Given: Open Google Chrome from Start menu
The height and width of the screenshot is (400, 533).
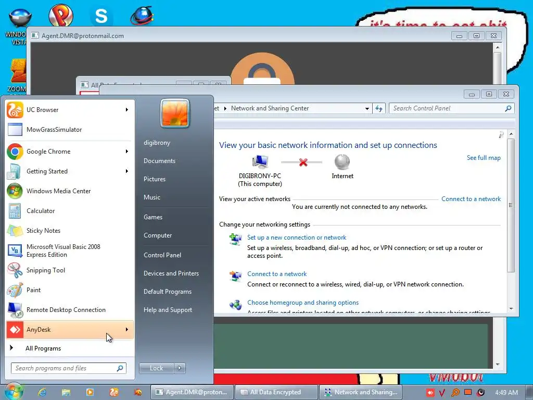Looking at the screenshot, I should point(70,152).
